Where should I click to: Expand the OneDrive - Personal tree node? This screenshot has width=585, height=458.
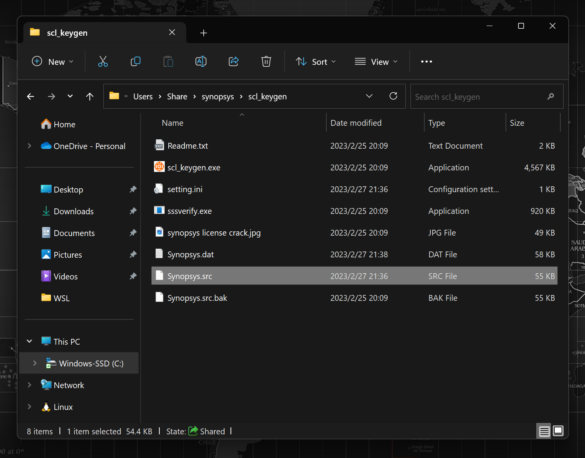click(30, 146)
